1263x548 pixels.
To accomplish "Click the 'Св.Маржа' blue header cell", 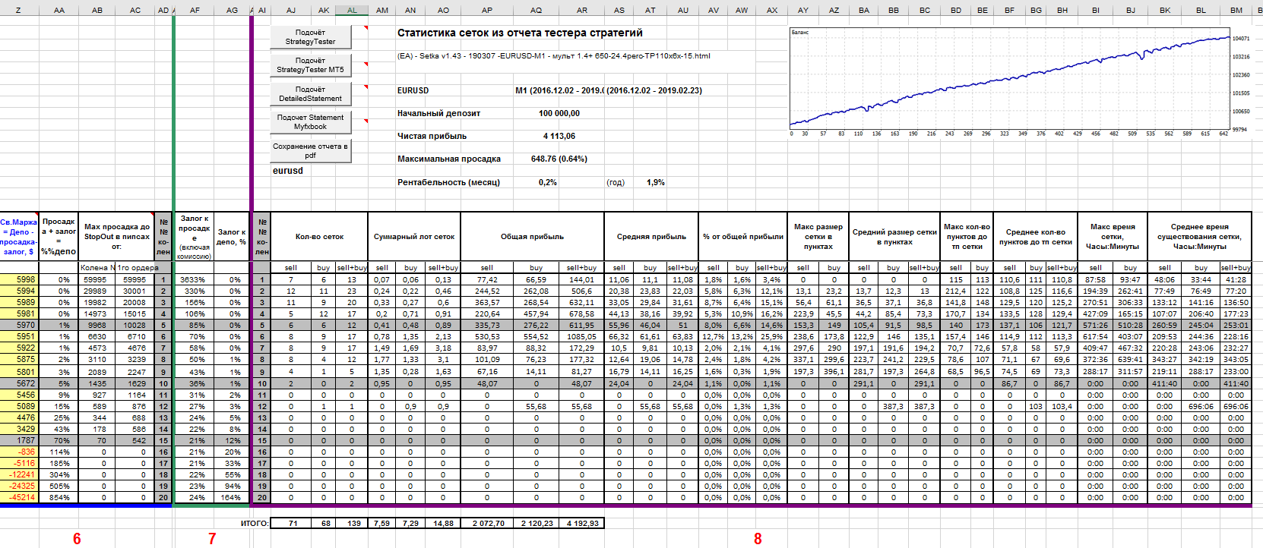I will (19, 237).
